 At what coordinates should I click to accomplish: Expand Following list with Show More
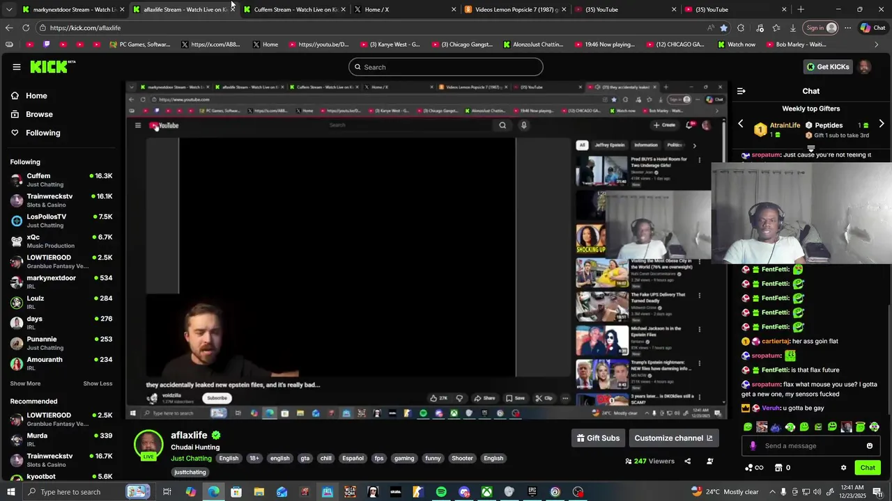click(x=25, y=383)
